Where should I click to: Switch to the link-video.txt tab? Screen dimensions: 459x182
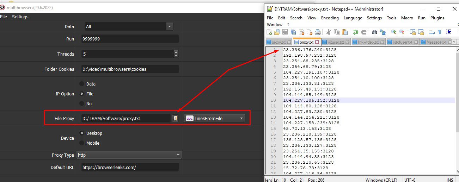(x=368, y=42)
